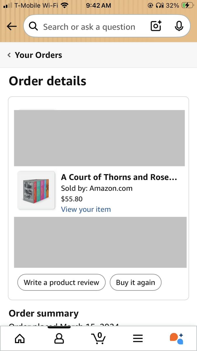Click the Search or ask a question field

pos(89,27)
